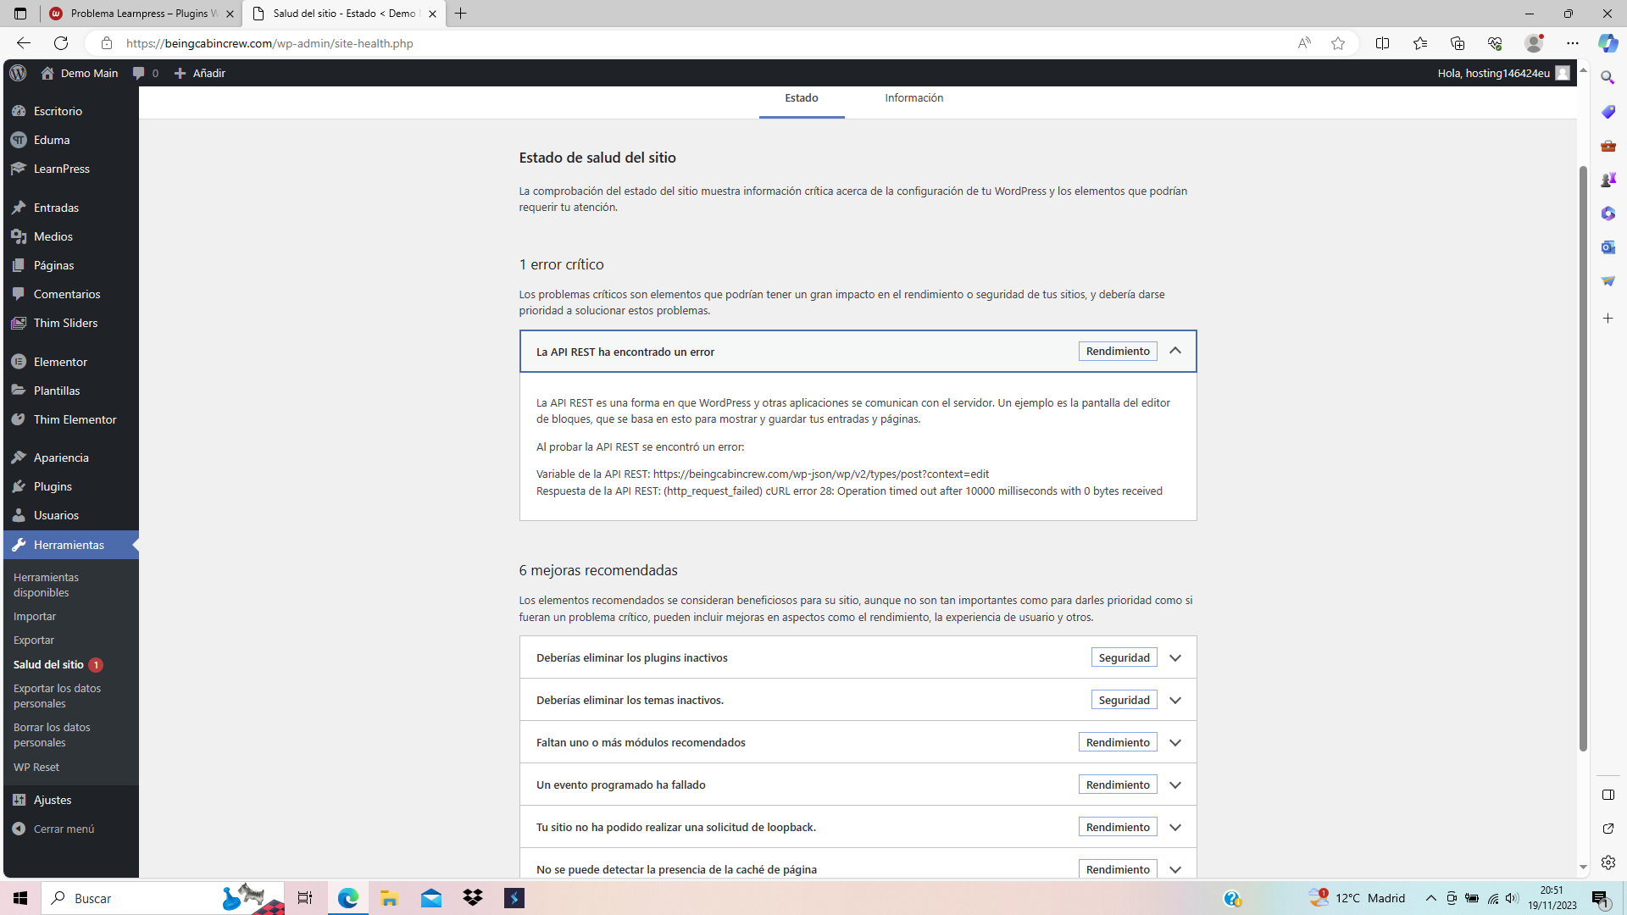Screen dimensions: 1627x915
Task: Open Borrar los datos personales link
Action: (52, 735)
